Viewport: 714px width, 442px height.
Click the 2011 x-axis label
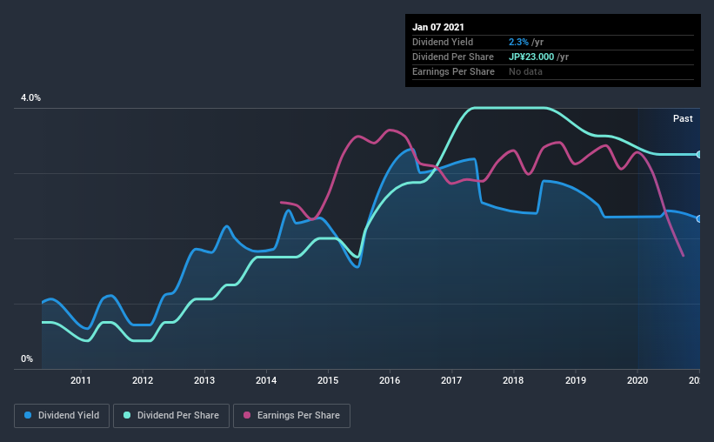[x=81, y=380]
